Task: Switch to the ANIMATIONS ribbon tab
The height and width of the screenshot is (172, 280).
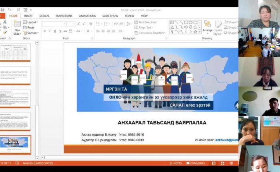Action: (87, 16)
